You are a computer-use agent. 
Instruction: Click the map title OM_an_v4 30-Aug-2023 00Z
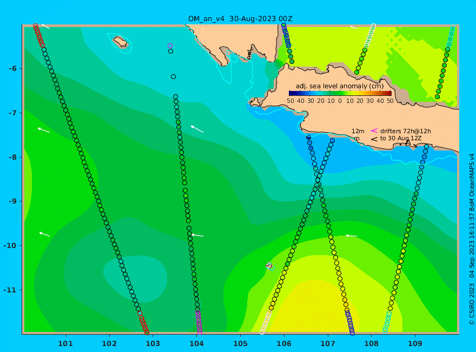[x=240, y=19]
